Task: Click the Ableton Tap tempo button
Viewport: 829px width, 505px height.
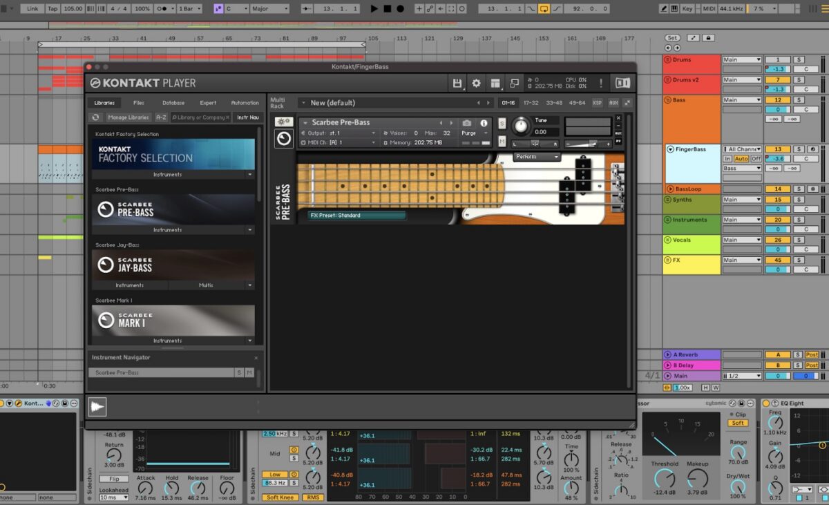Action: point(53,9)
